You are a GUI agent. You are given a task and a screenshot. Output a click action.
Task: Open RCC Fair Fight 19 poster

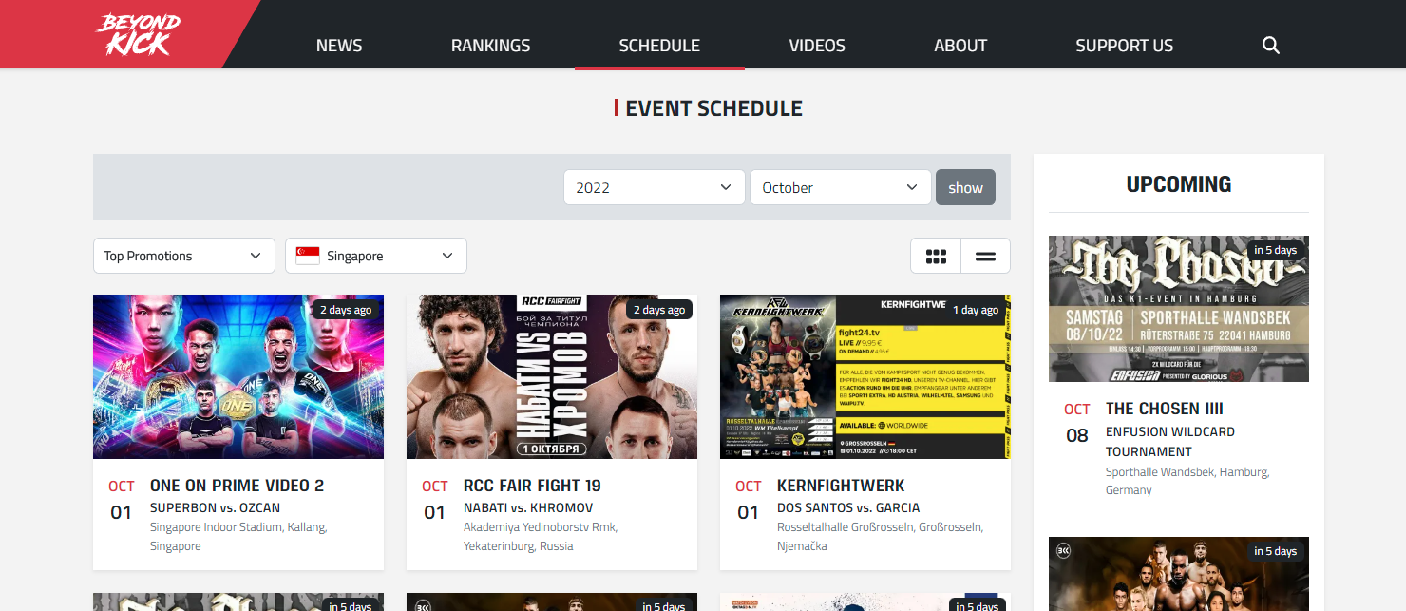click(x=552, y=376)
